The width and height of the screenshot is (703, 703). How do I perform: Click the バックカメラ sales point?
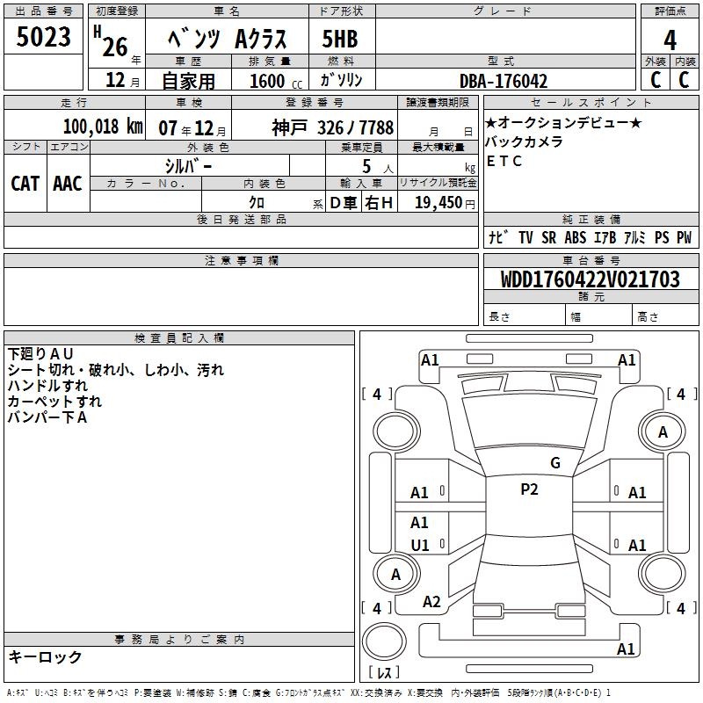524,141
